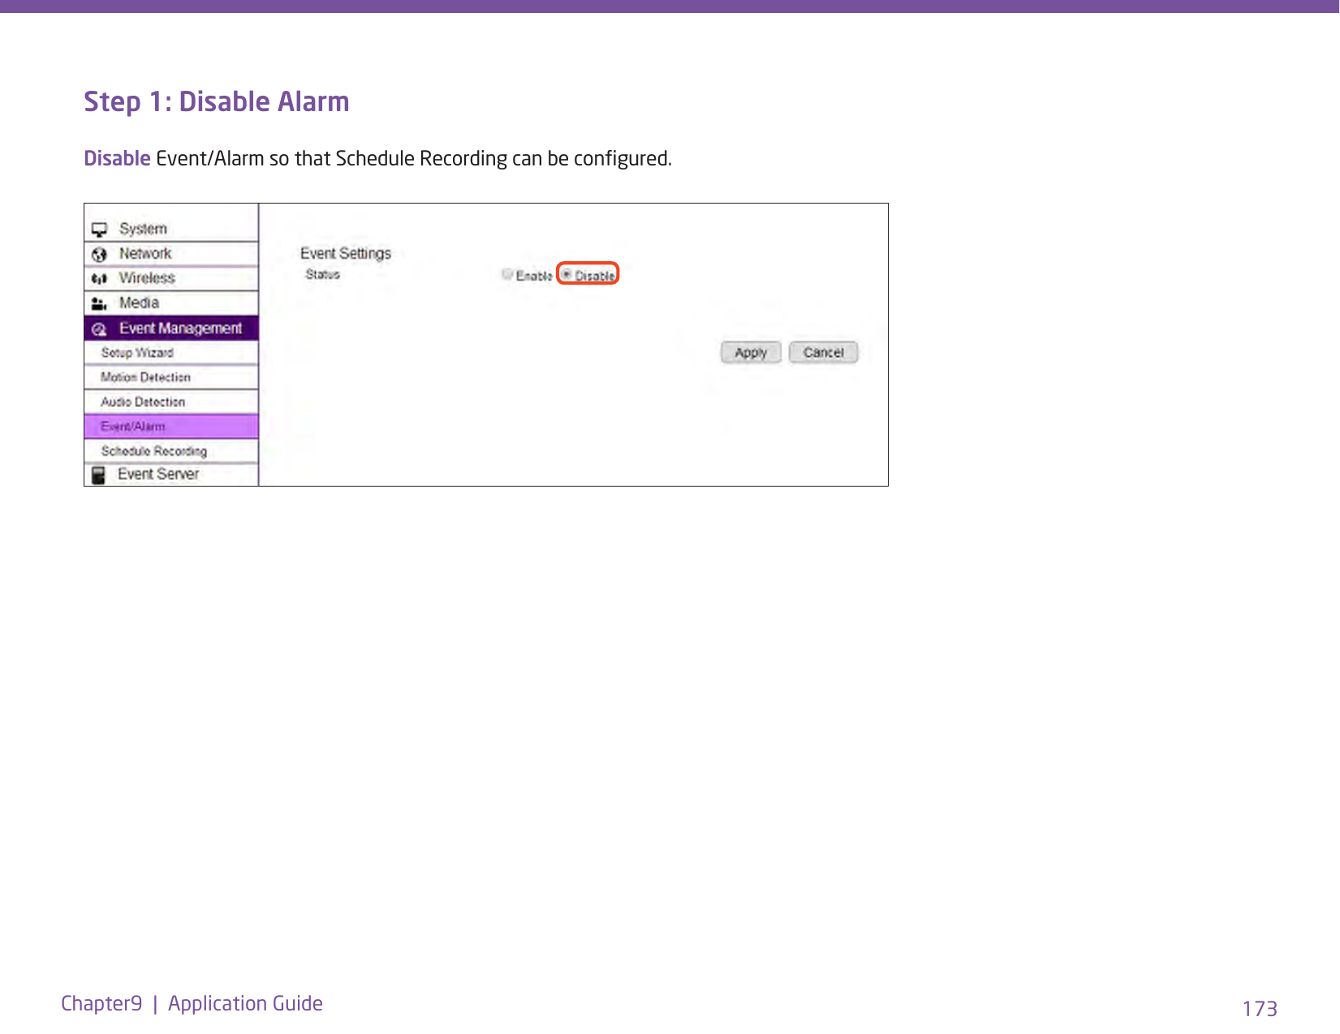This screenshot has height=1034, width=1340.
Task: Collapse the Event Management section
Action: (x=171, y=328)
